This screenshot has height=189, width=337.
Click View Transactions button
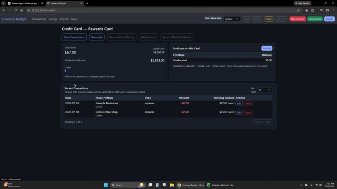(74, 37)
